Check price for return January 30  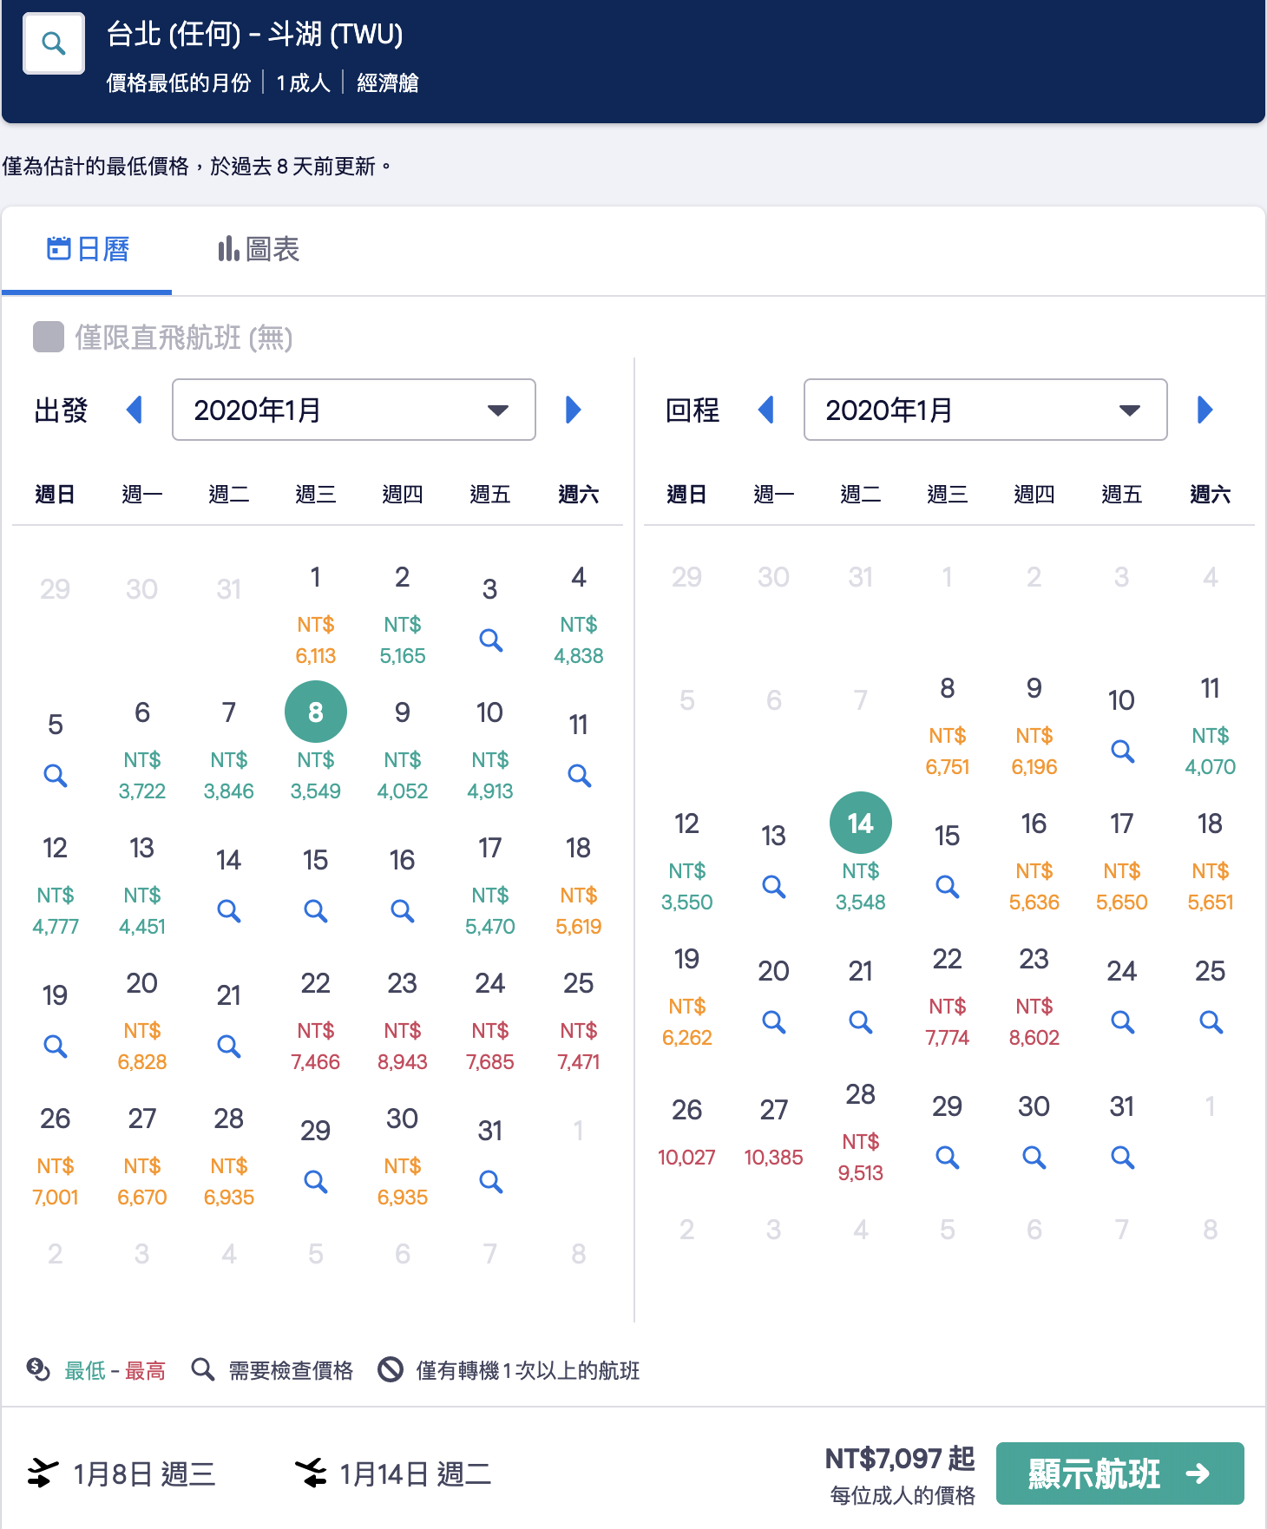1034,1158
